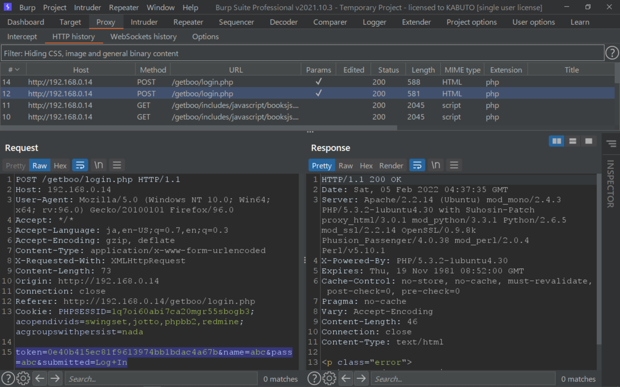The height and width of the screenshot is (387, 620).
Task: Toggle \n non-printable chars in Request panel
Action: (98, 165)
